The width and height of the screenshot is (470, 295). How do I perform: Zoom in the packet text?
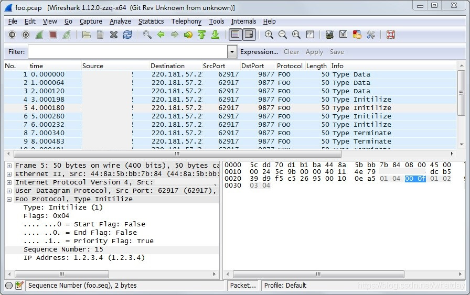click(x=269, y=35)
